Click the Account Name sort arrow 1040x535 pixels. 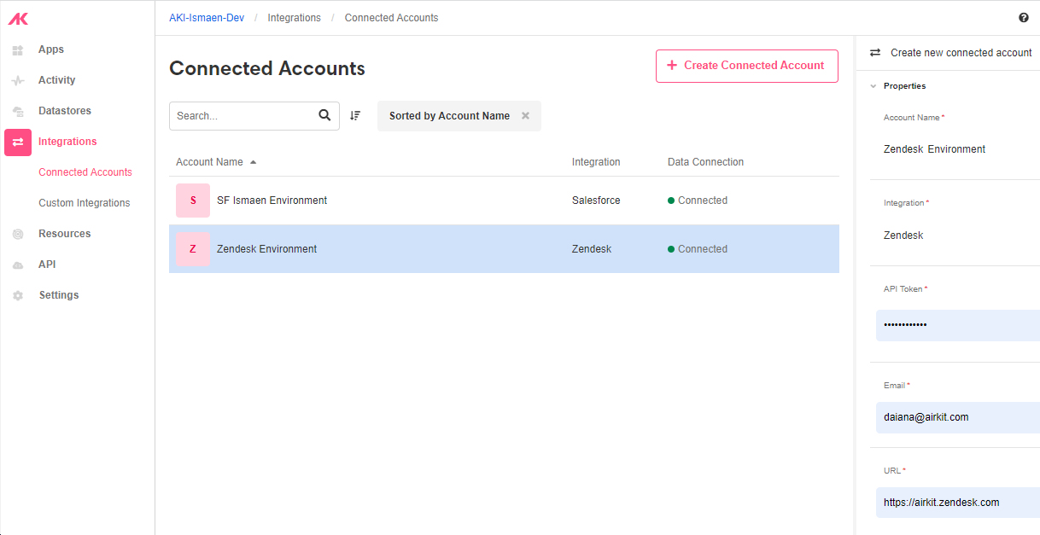[x=253, y=162]
